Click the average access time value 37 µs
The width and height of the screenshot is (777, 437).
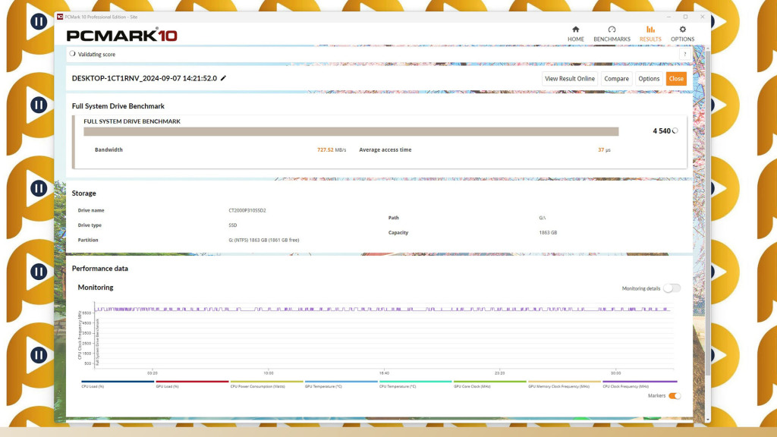(604, 149)
